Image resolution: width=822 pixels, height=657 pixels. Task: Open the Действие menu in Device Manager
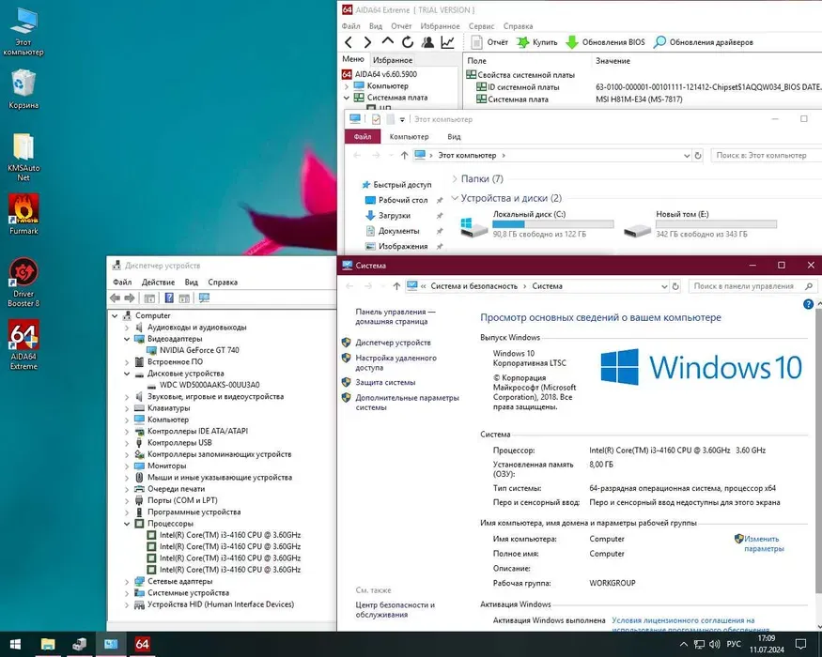click(158, 282)
